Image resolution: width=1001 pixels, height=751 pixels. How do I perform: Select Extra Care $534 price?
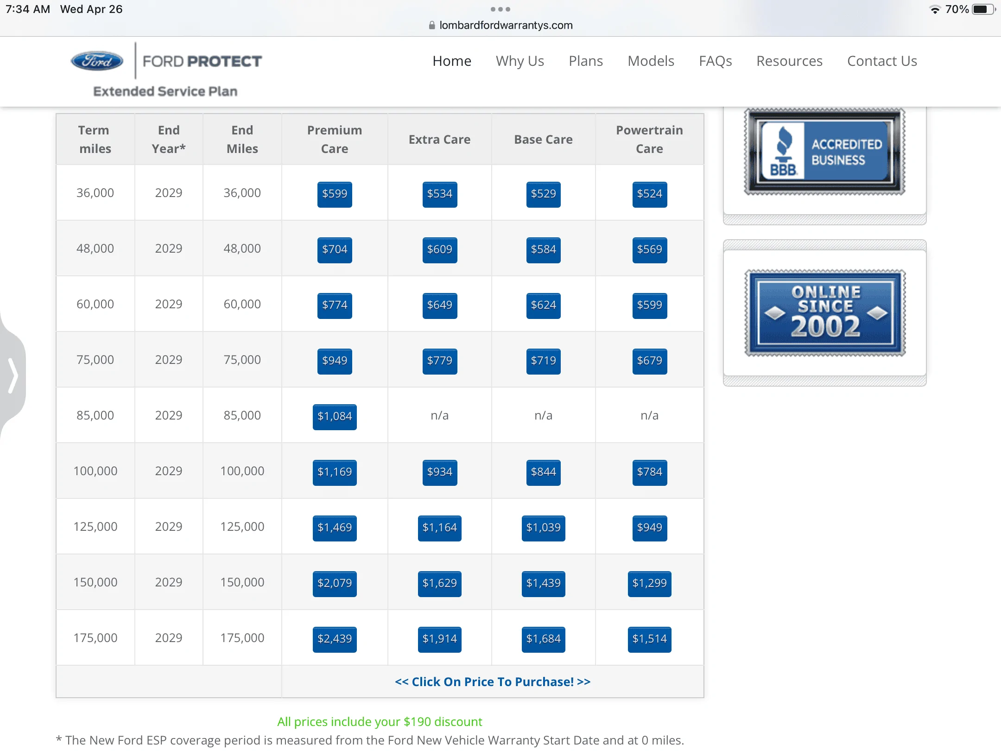(439, 194)
